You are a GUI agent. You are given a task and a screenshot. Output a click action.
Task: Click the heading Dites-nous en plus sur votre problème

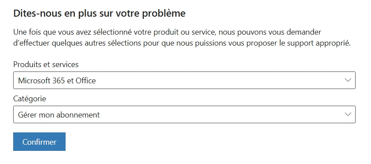(99, 14)
